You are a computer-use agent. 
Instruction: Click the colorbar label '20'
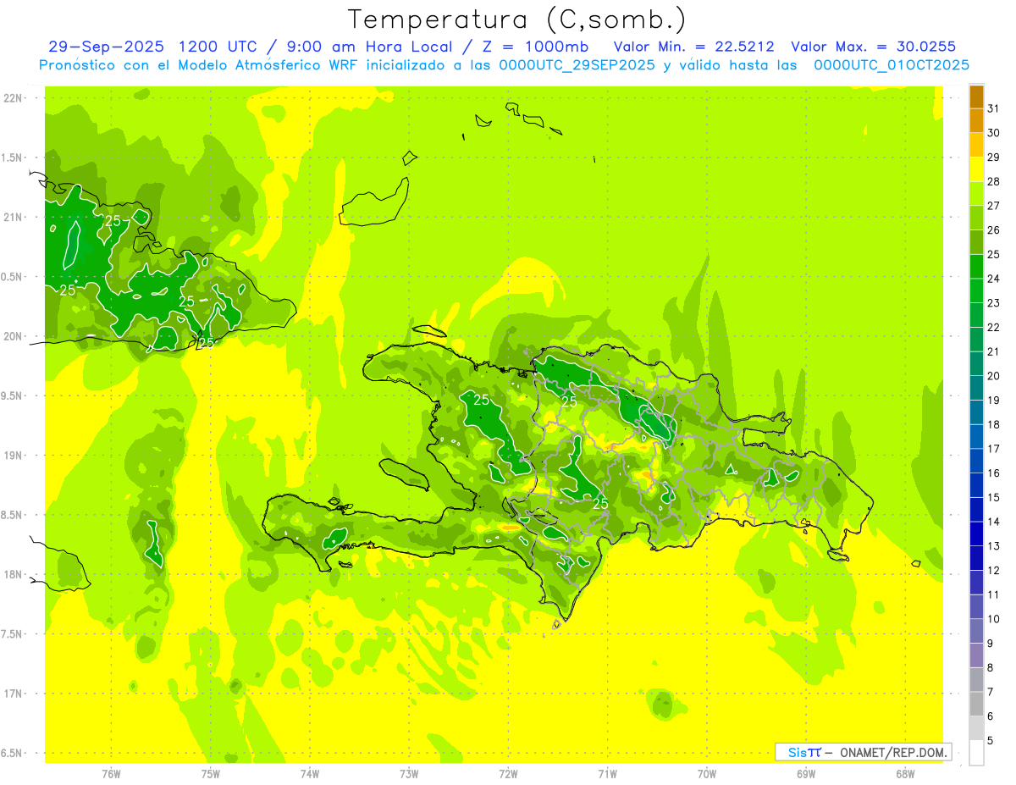point(994,376)
